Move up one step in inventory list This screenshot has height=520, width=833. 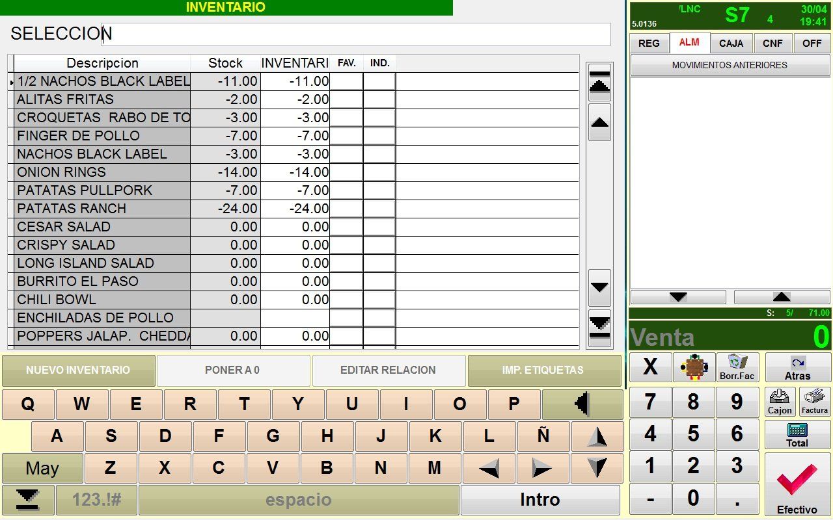(x=599, y=122)
